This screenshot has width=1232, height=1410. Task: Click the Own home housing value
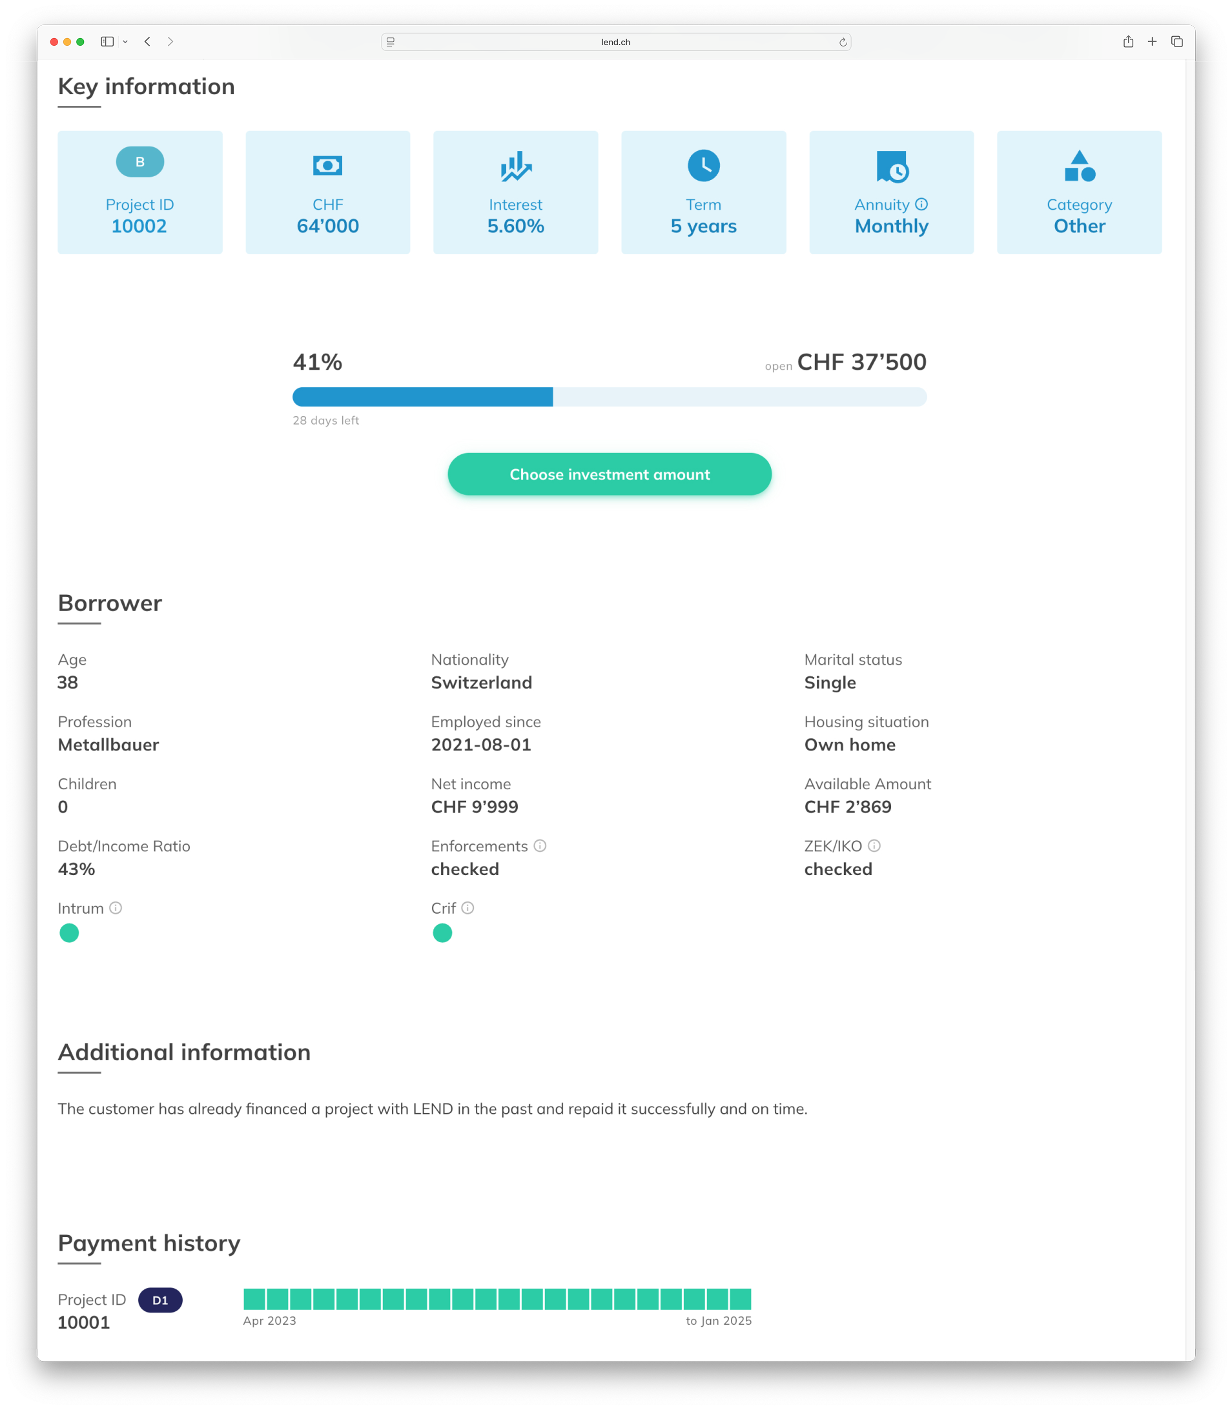point(850,745)
